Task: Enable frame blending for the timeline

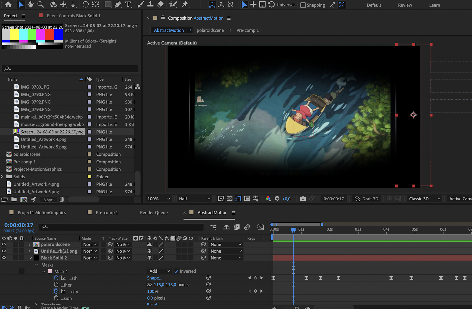Action: tap(237, 227)
